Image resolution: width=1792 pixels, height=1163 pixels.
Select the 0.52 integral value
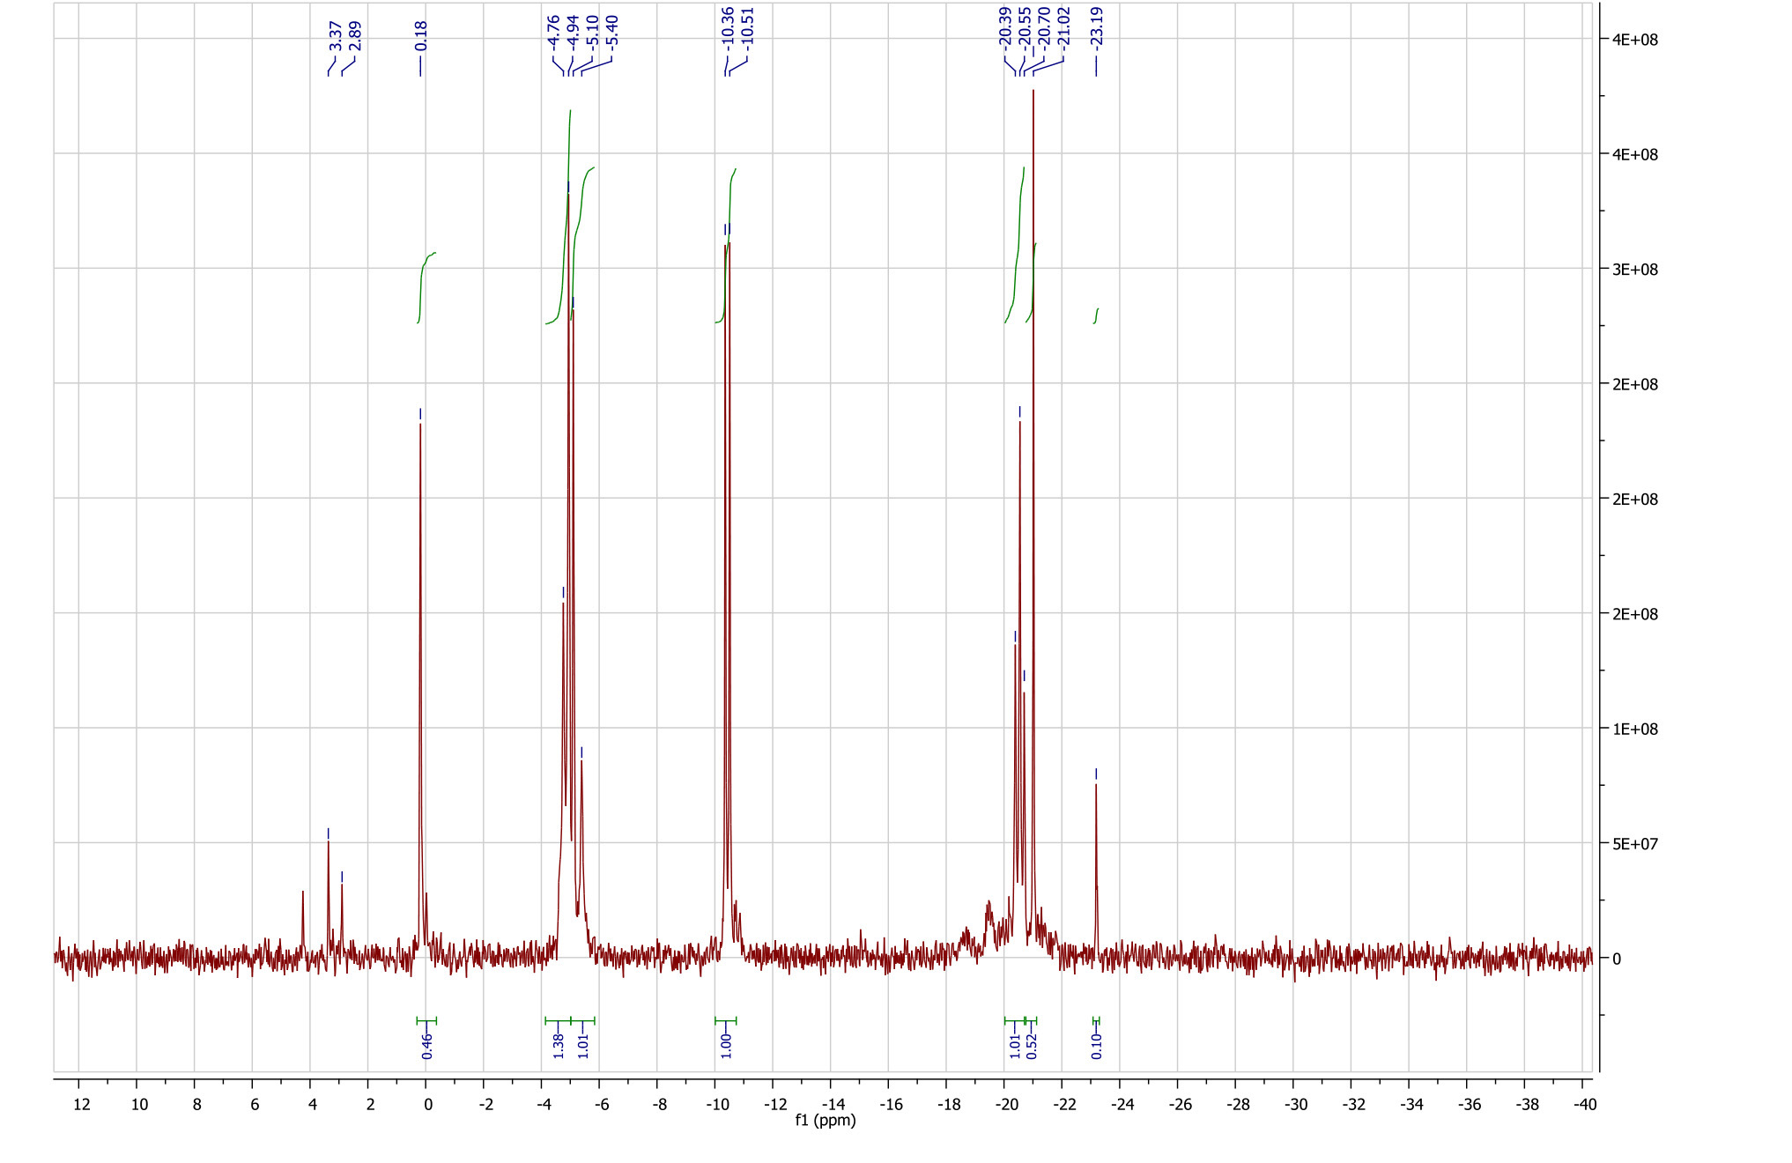pyautogui.click(x=1032, y=1045)
